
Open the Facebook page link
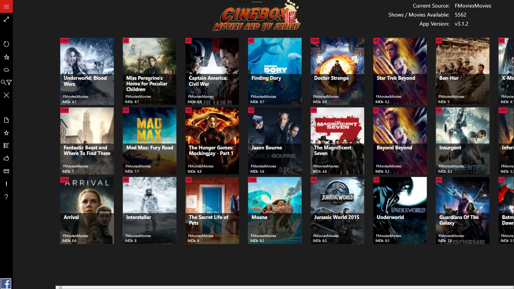[6, 283]
